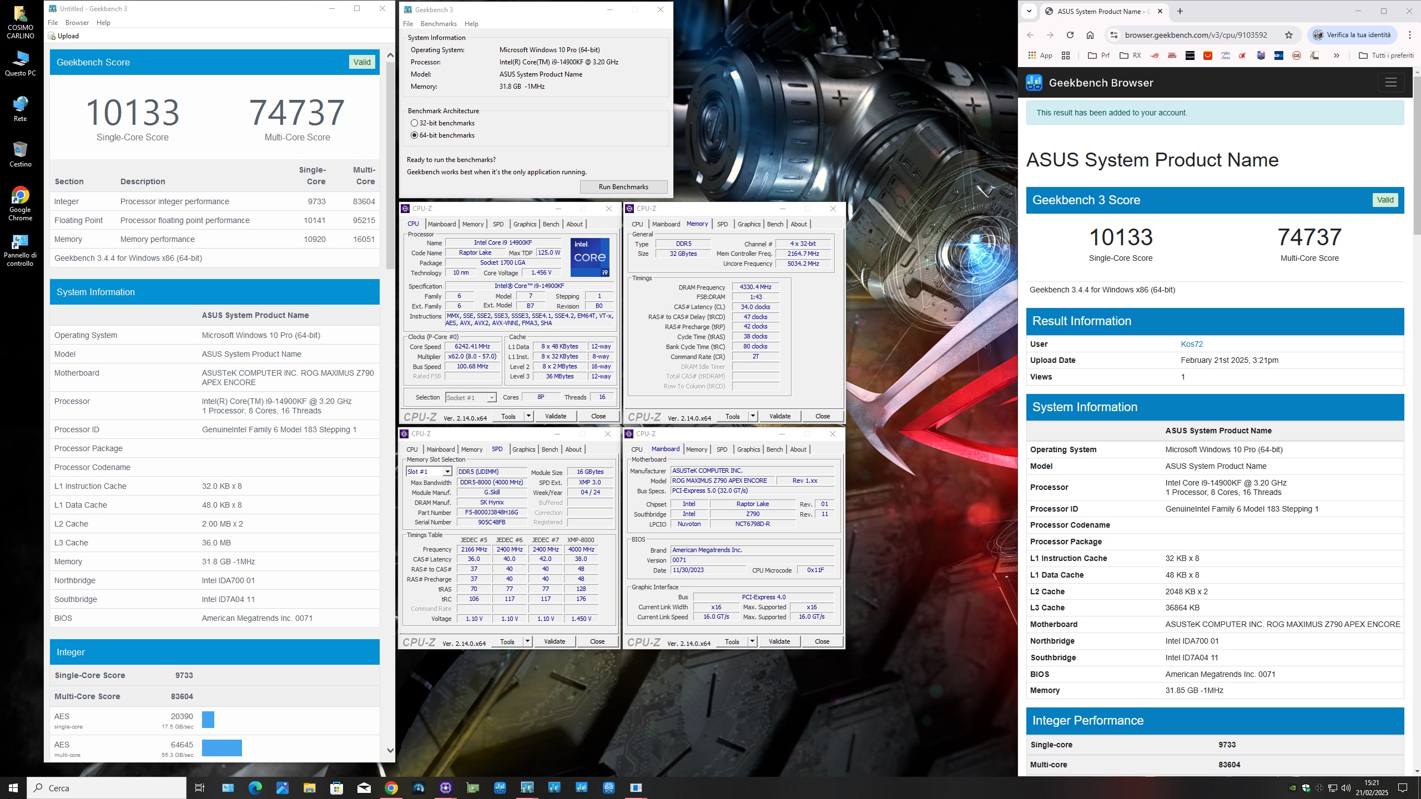
Task: Switch to Bench tab in Memory CPU-Z window
Action: click(x=775, y=224)
